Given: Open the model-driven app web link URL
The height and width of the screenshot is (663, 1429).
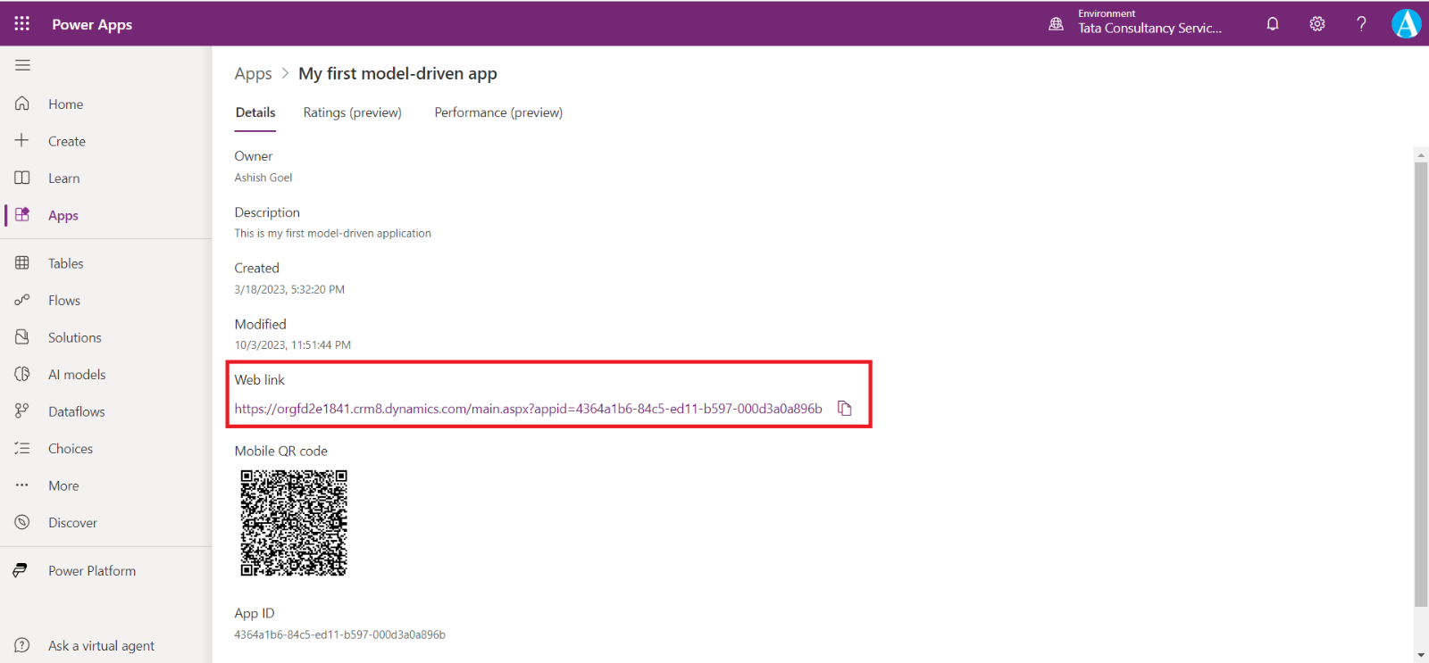Looking at the screenshot, I should coord(528,409).
